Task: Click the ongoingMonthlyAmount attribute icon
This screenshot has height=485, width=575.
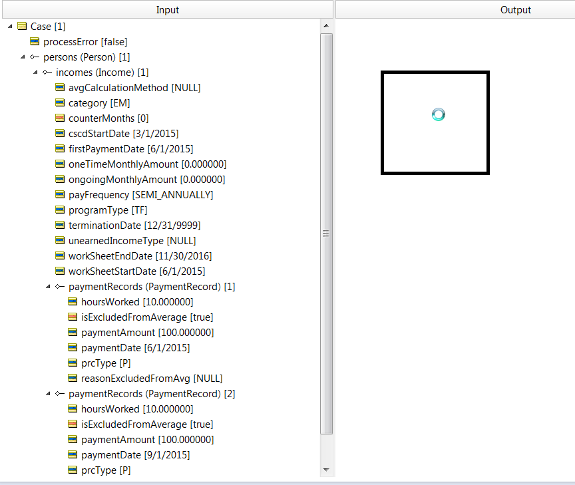Action: [x=60, y=179]
